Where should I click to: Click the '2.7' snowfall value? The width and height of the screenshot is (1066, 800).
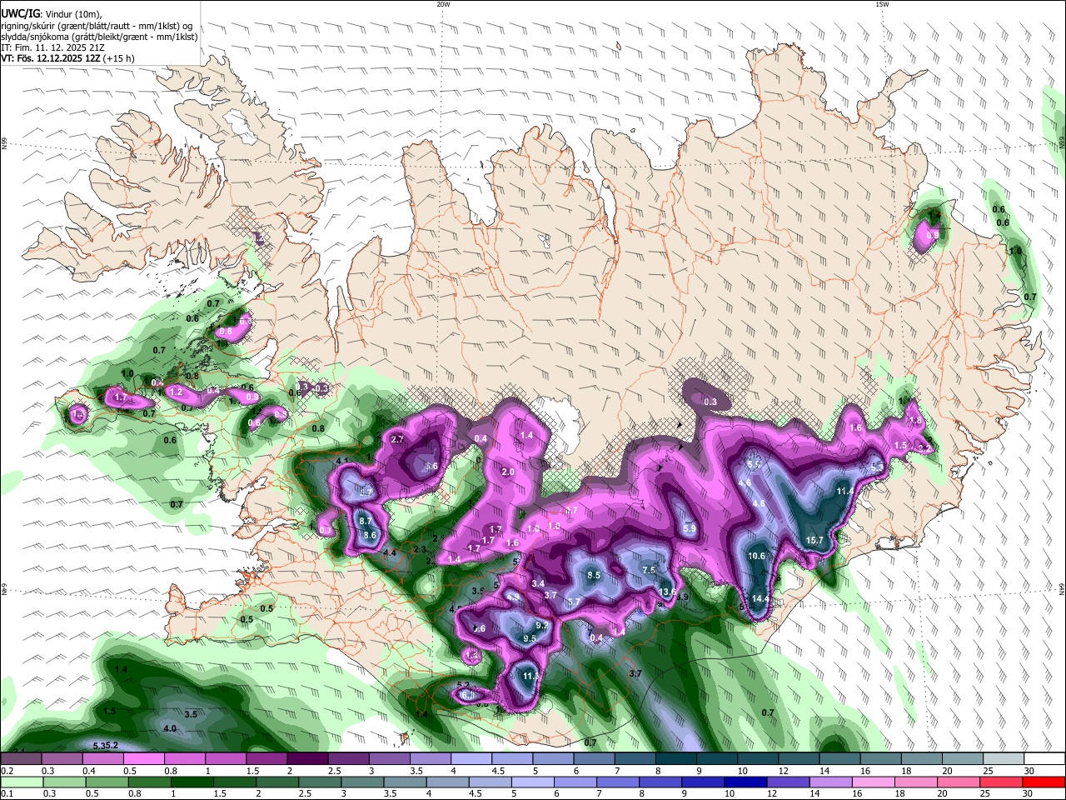[x=397, y=439]
